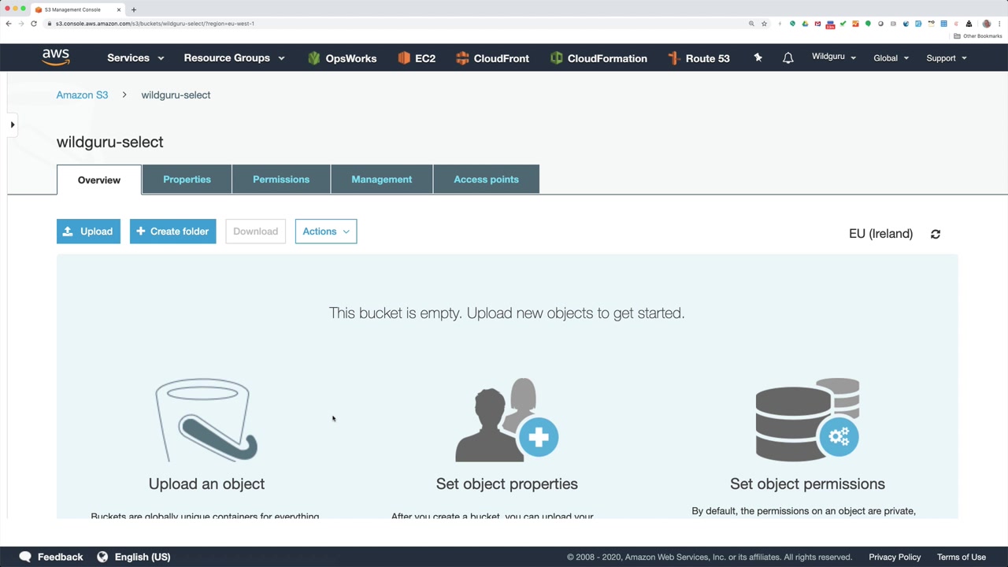The height and width of the screenshot is (567, 1008).
Task: Click the Download button
Action: tap(255, 232)
